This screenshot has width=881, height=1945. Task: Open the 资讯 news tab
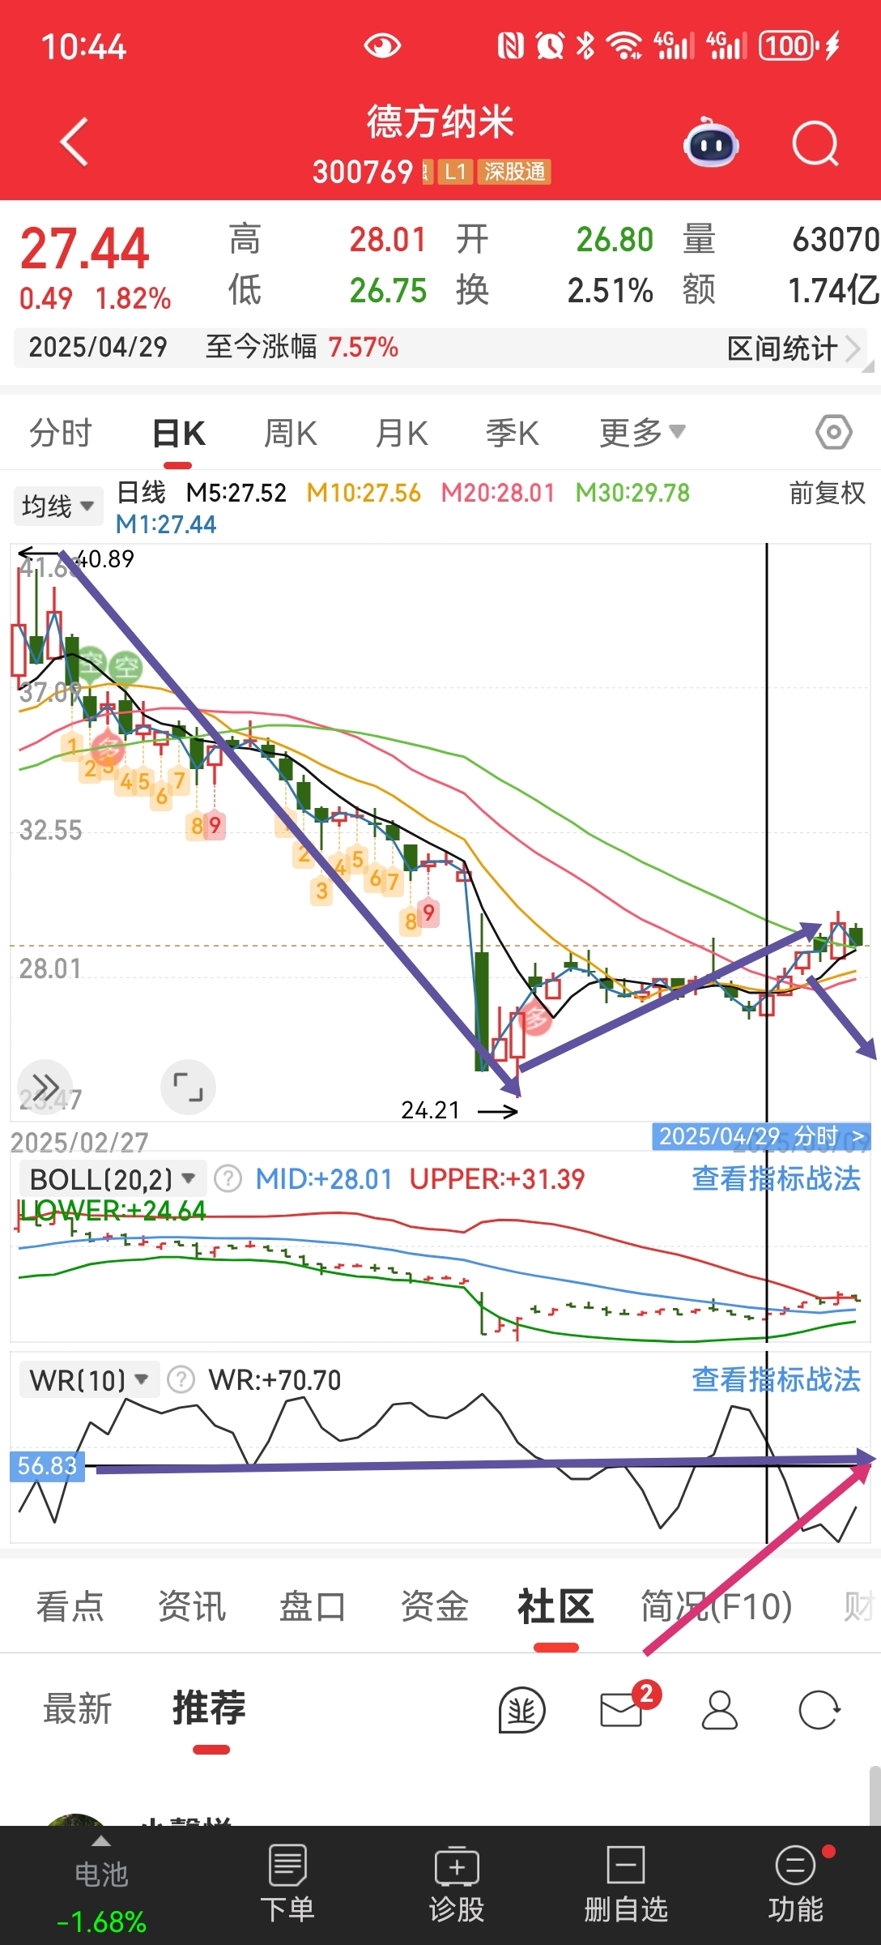(x=192, y=1606)
